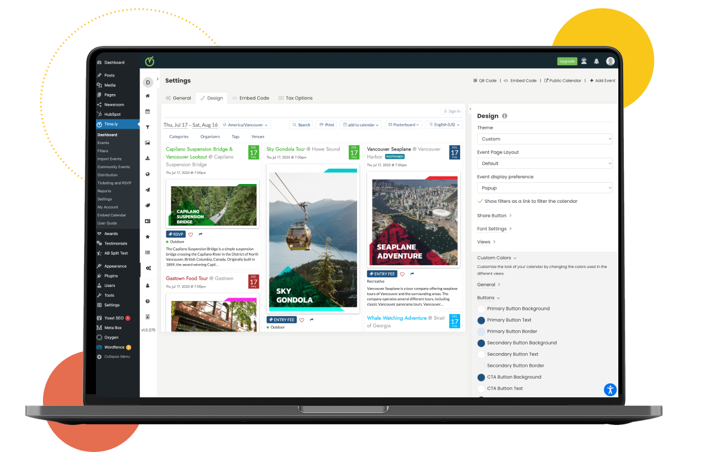Open the funnel filter icon in sidebar
Screen dimensions: 706x462
[x=148, y=127]
